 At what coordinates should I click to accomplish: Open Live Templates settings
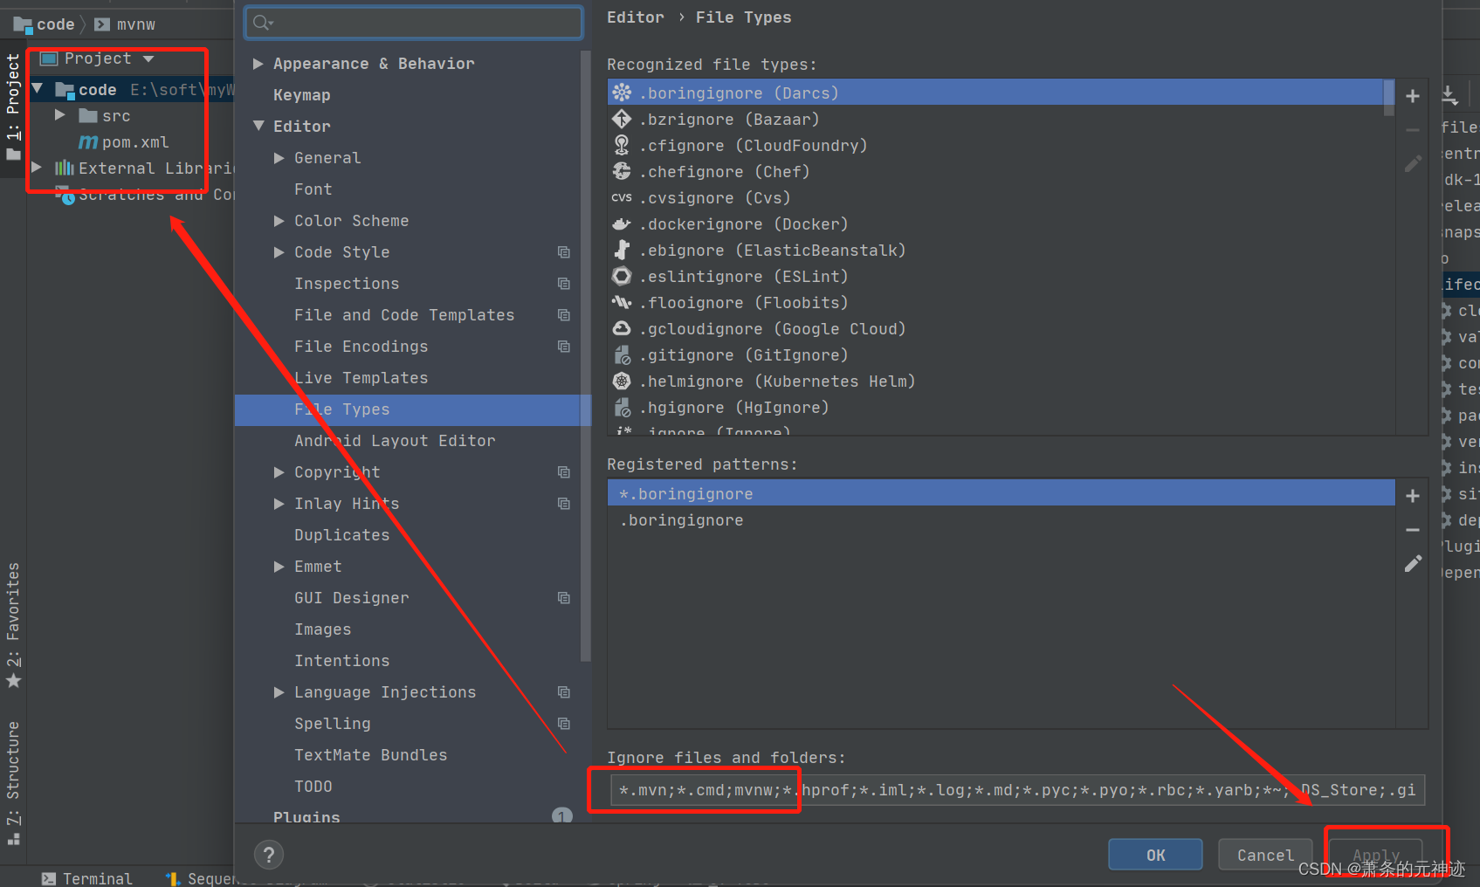(361, 378)
